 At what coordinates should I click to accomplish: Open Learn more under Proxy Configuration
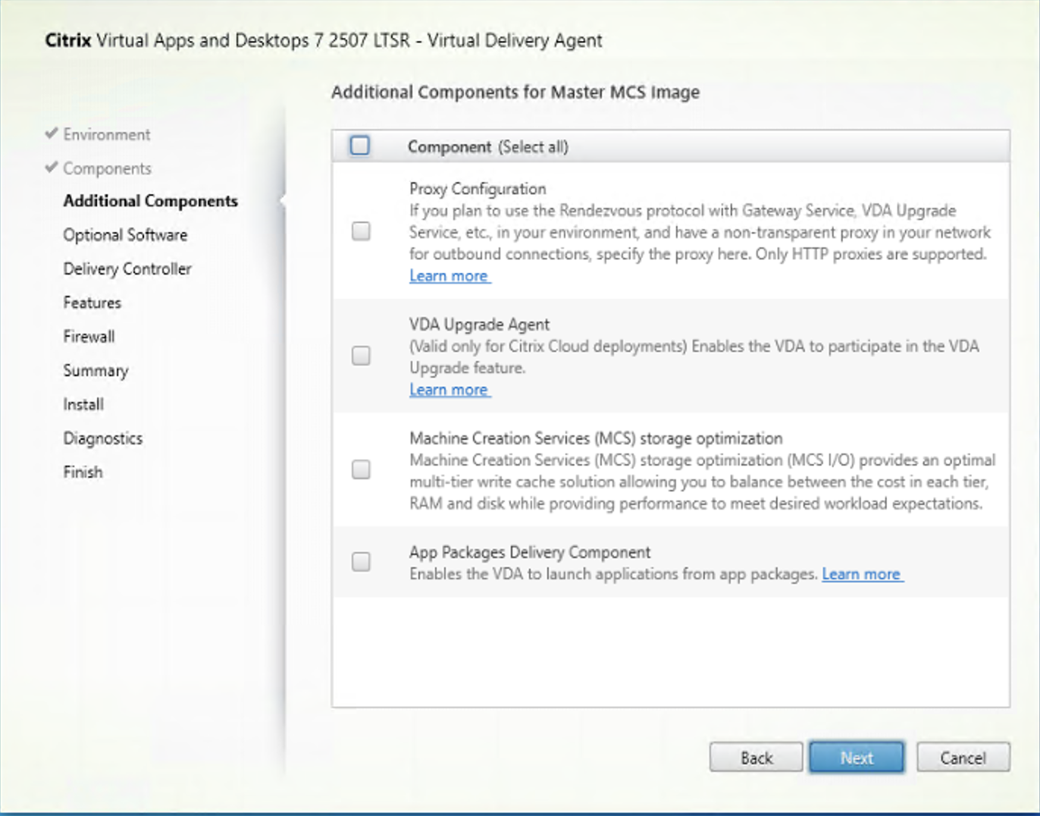pos(449,275)
